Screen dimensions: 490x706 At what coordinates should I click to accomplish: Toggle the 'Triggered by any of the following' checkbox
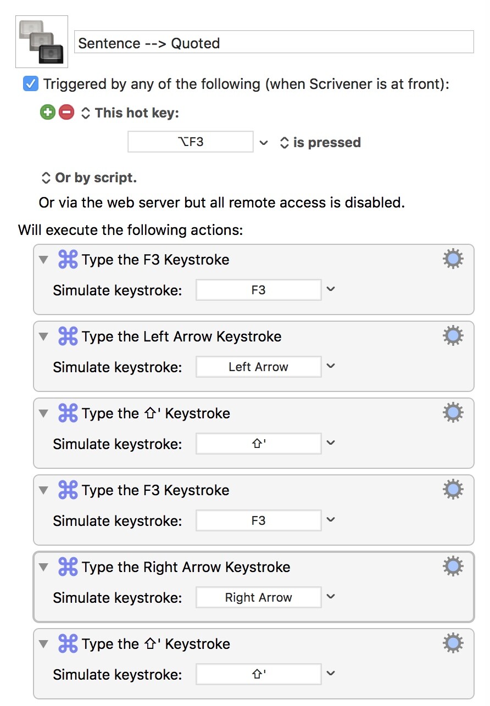click(31, 84)
